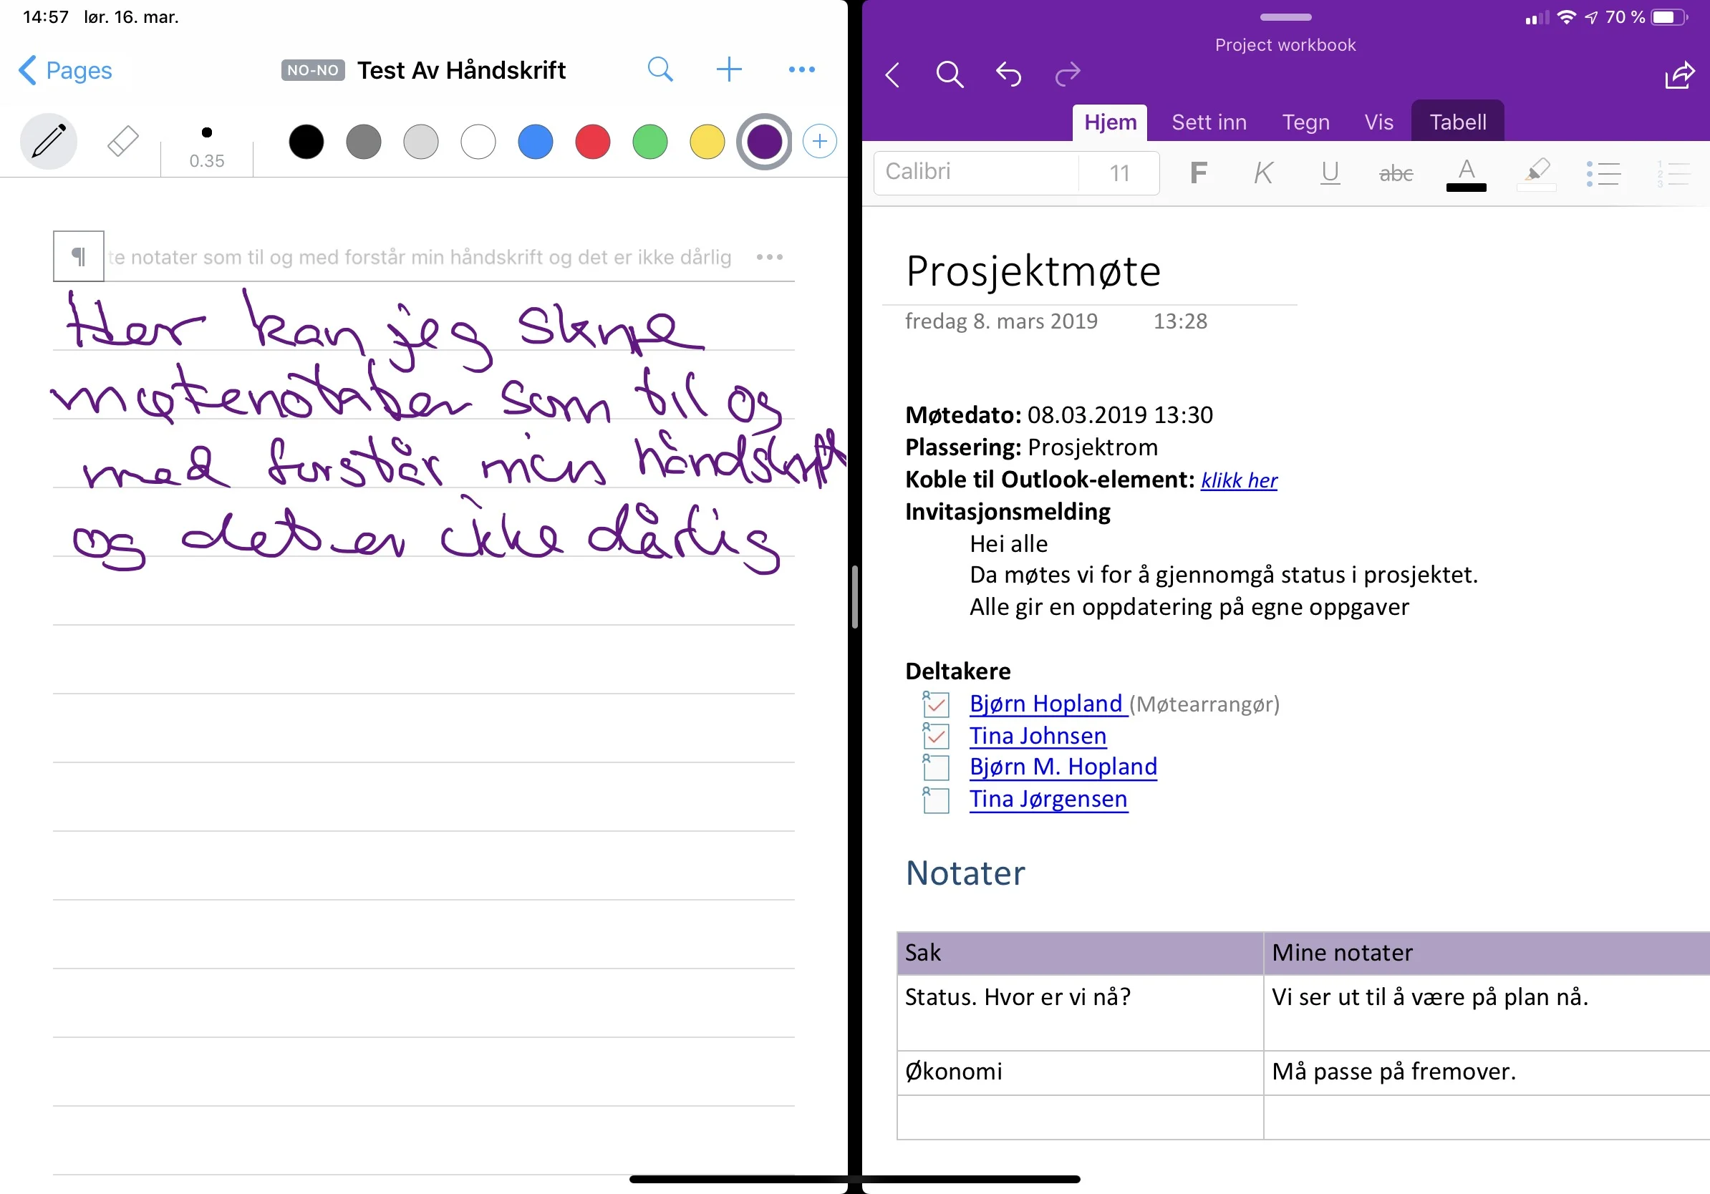Uncheck Tina Johnsen's attendee checkbox
The width and height of the screenshot is (1710, 1194).
tap(935, 736)
